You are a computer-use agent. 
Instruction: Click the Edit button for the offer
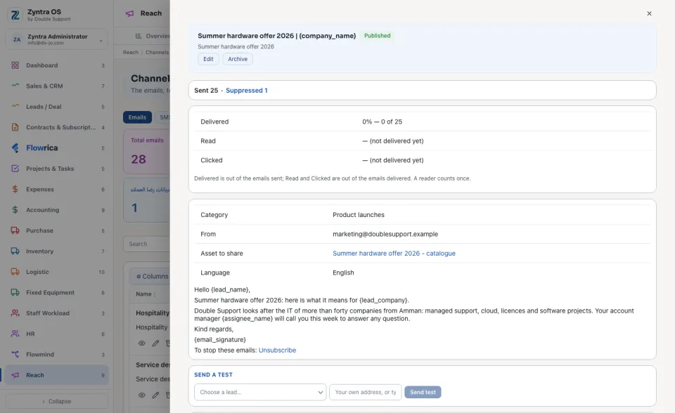[x=208, y=59]
